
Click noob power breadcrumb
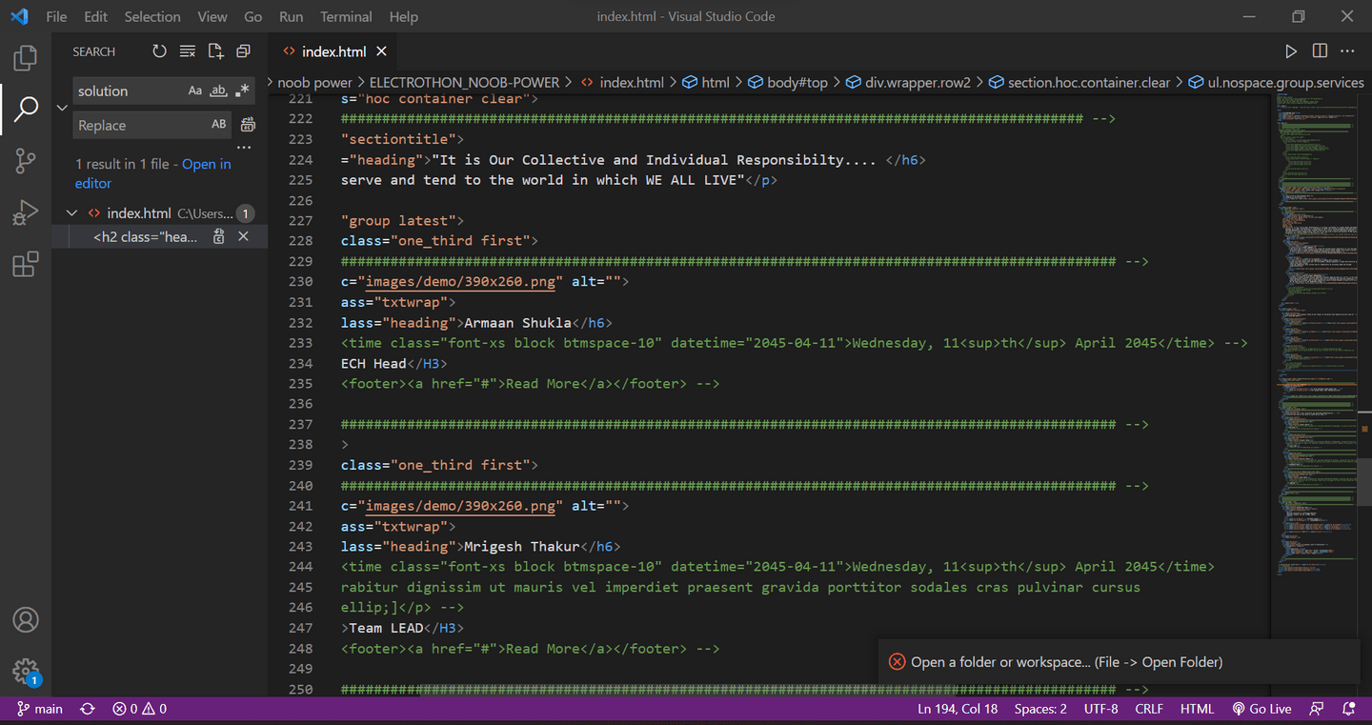pyautogui.click(x=314, y=83)
